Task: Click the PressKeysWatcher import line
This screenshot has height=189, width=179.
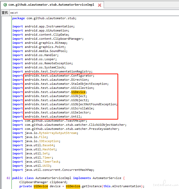Action: [x=66, y=129]
